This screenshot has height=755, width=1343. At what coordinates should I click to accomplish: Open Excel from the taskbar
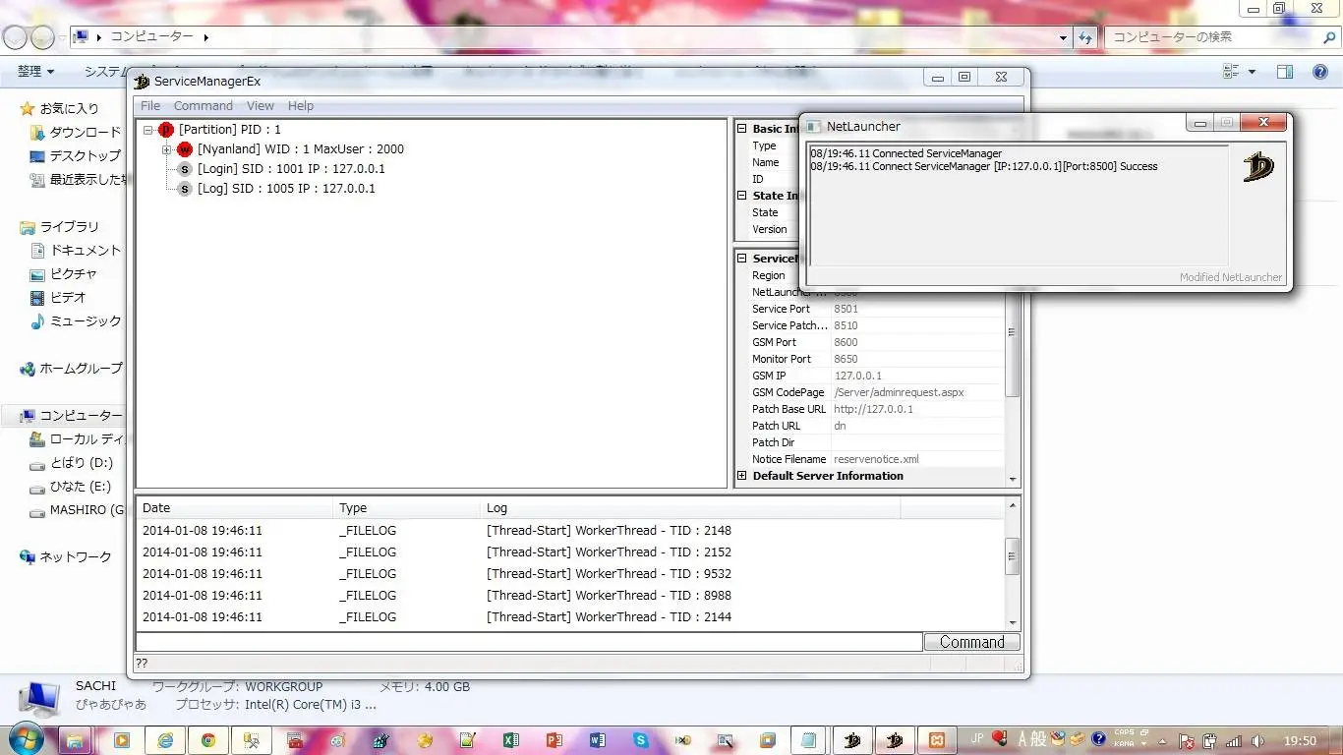point(510,740)
